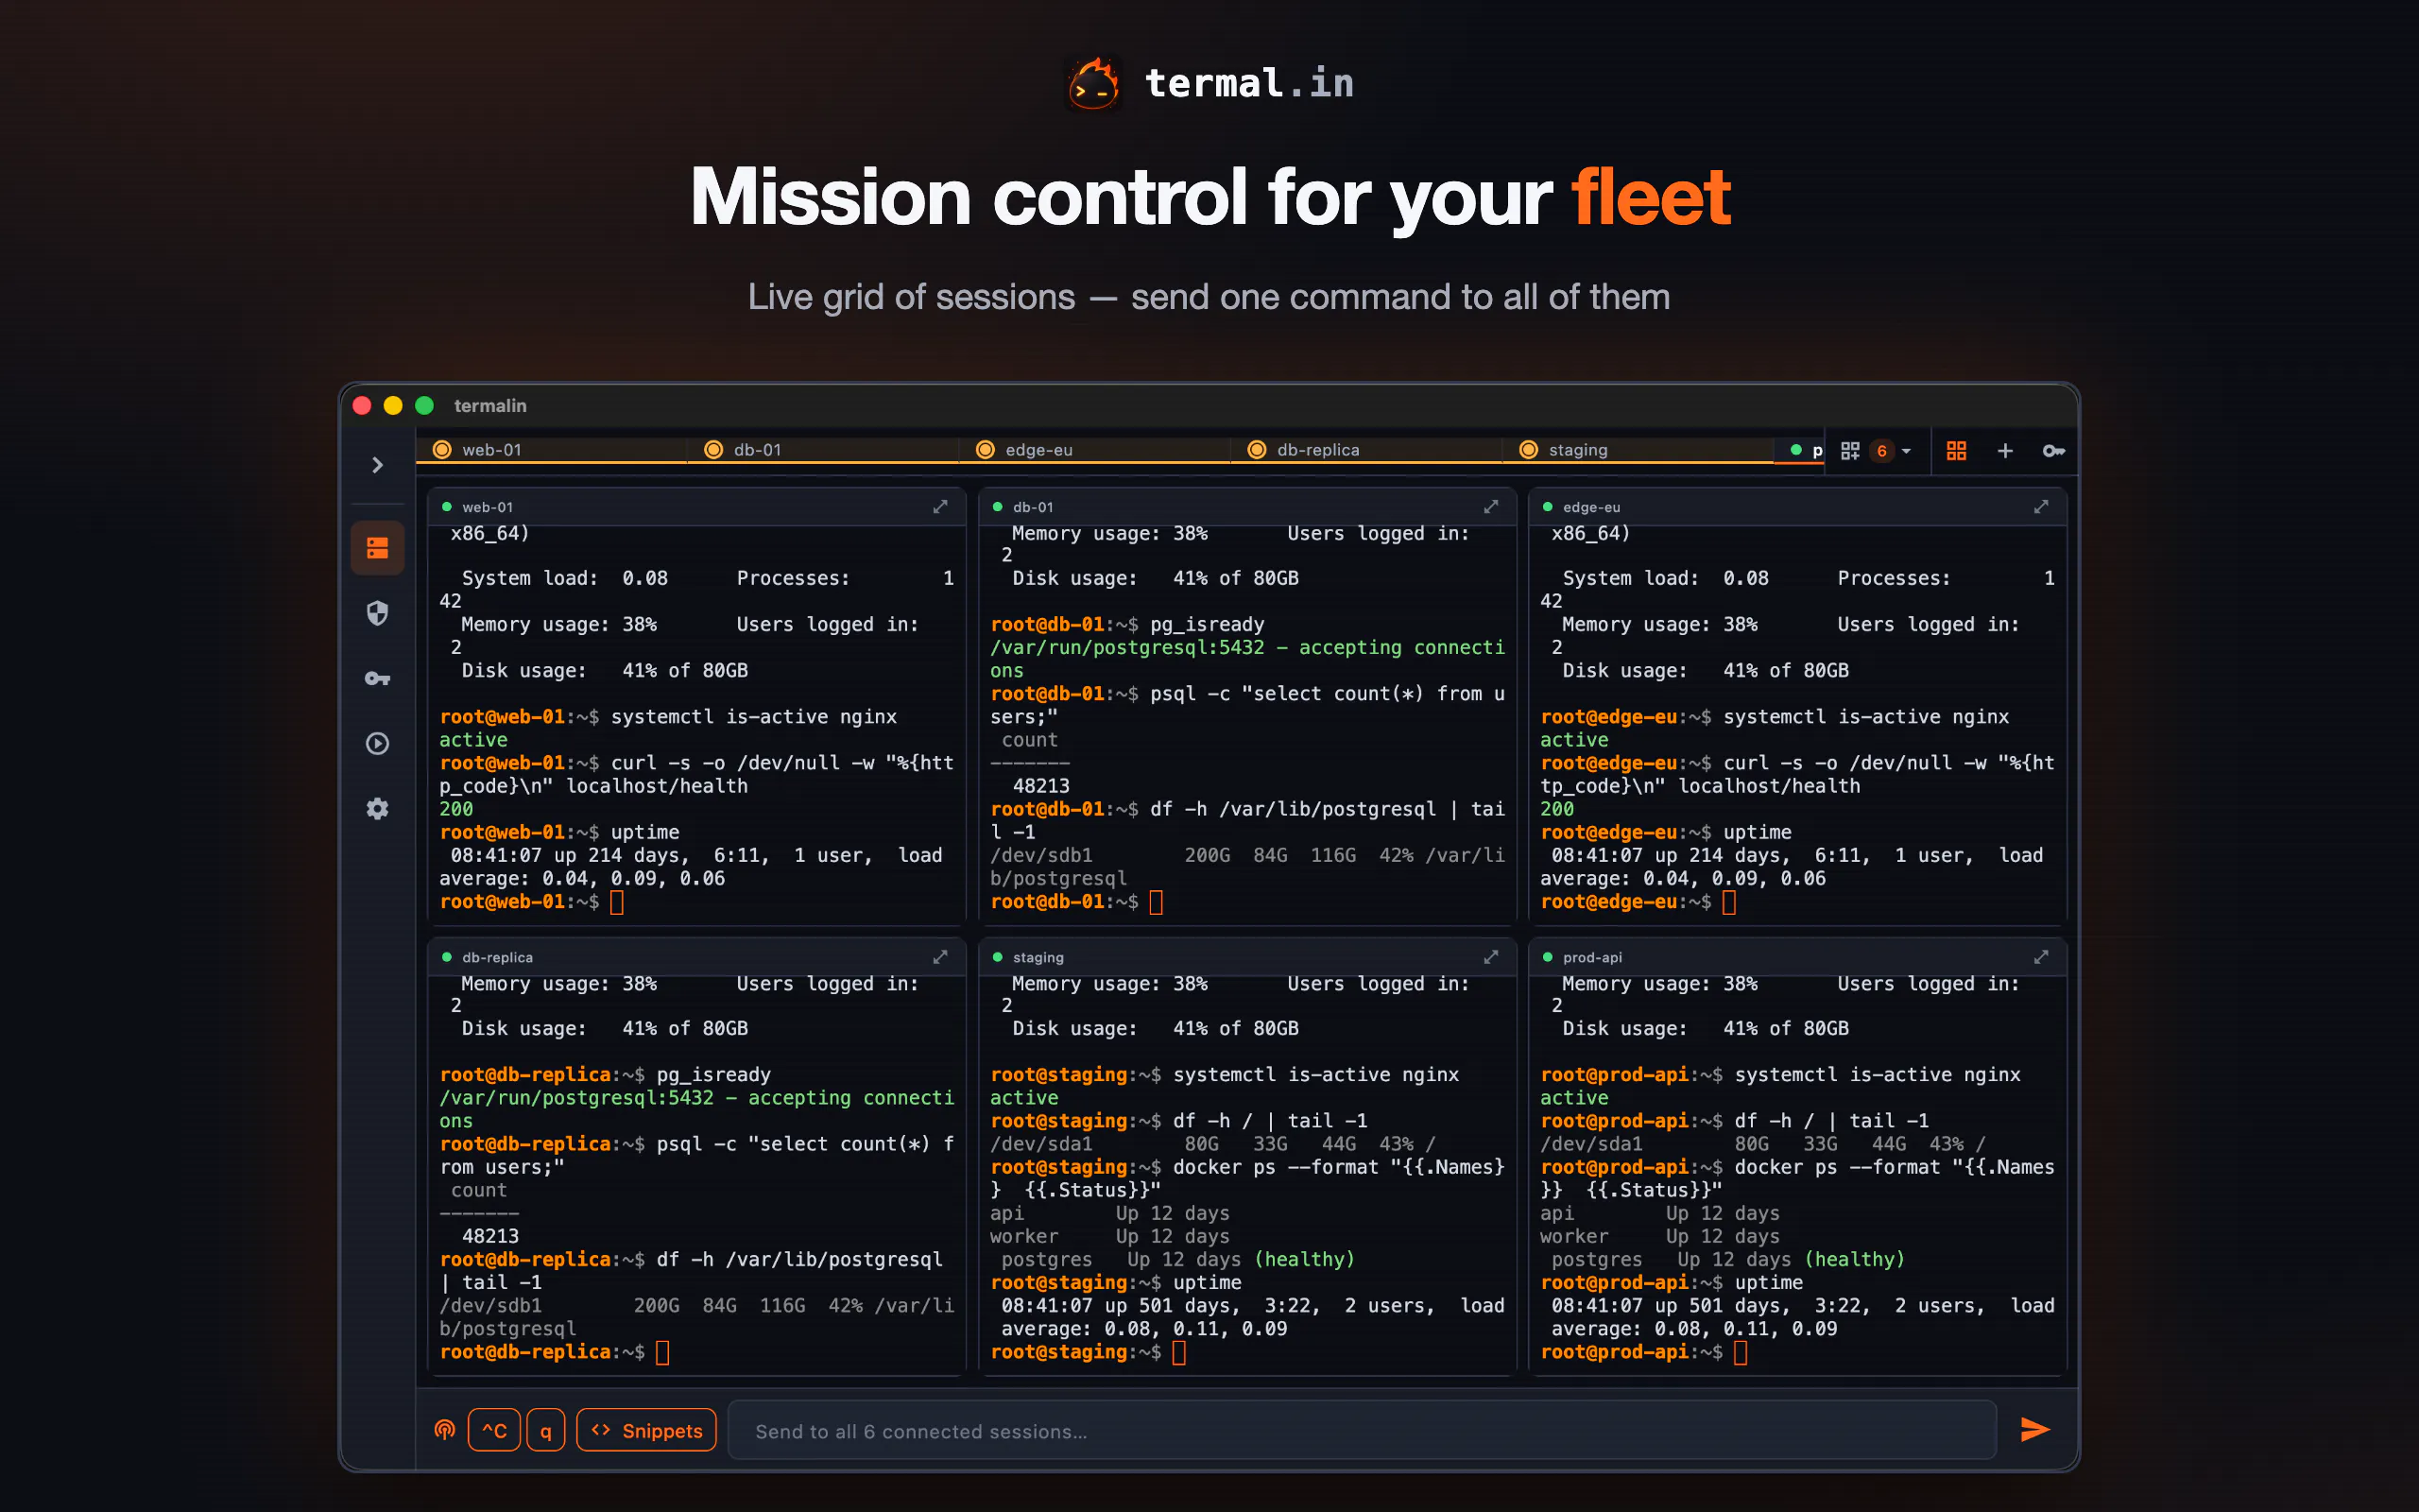Add a new session with plus icon
Screen dimensions: 2419x1512
pos(2005,451)
